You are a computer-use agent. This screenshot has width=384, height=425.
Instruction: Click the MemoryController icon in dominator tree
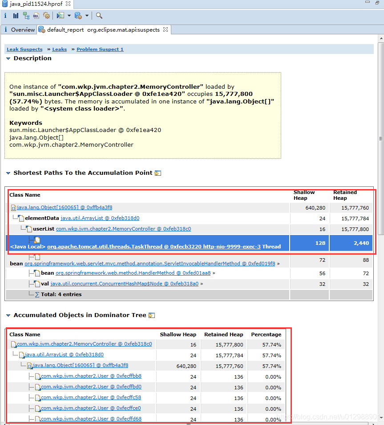pyautogui.click(x=13, y=344)
